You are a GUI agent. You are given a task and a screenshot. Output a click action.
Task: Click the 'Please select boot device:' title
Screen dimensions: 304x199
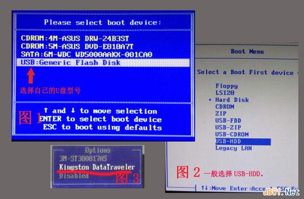[102, 22]
